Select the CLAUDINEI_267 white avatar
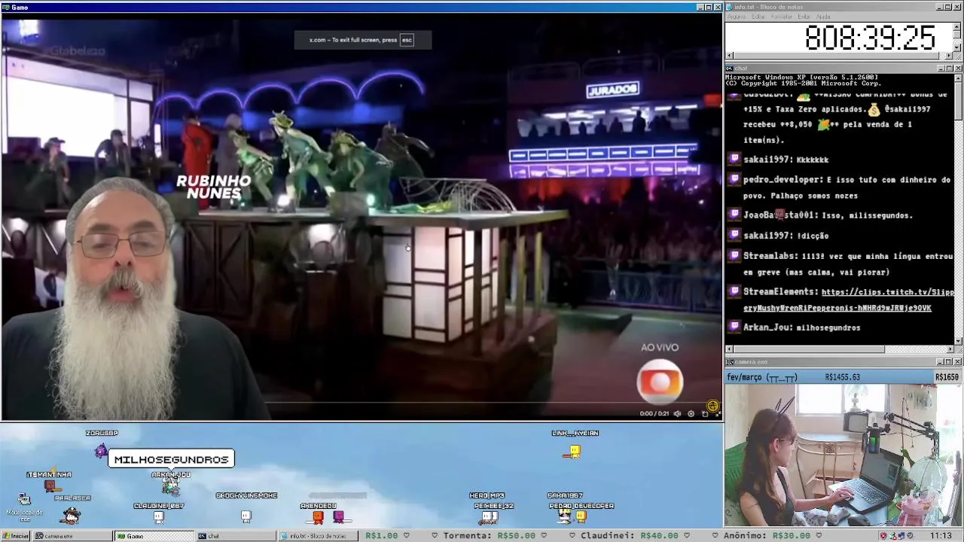Image resolution: width=964 pixels, height=542 pixels. (x=158, y=516)
